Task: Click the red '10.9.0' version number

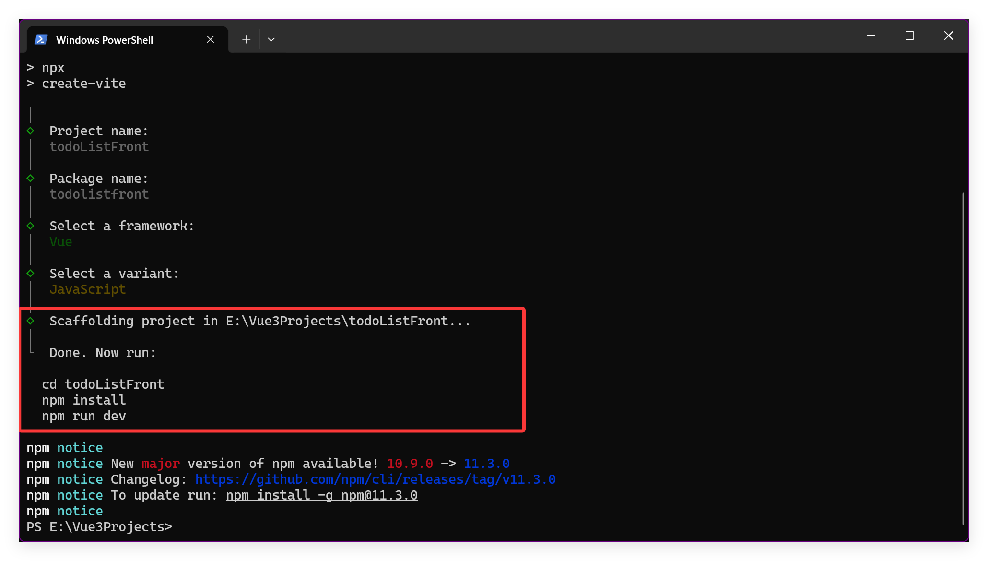Action: click(410, 464)
